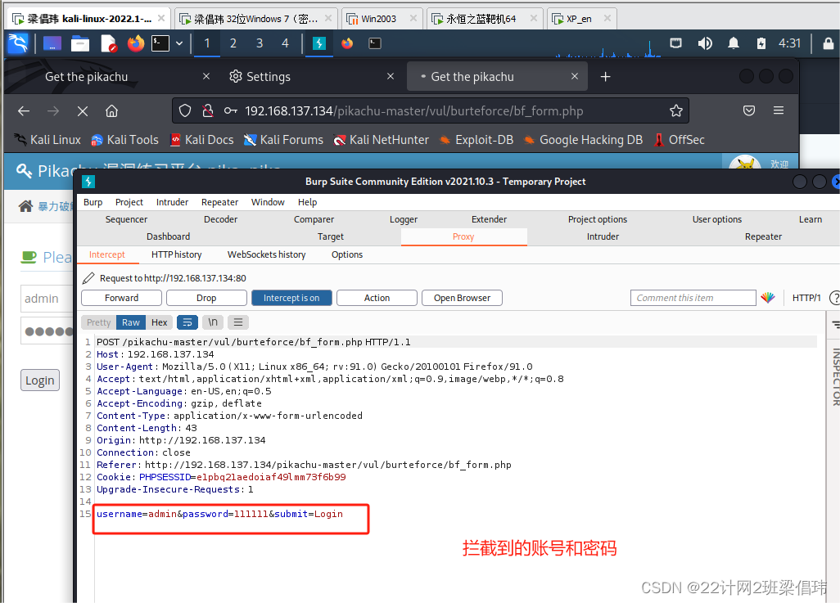The width and height of the screenshot is (840, 603).
Task: Open the Firefox hamburger menu
Action: coord(779,110)
